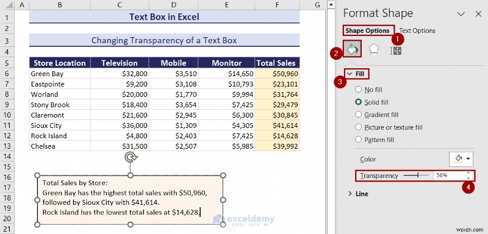488x234 pixels.
Task: Select column B header
Action: [60, 5]
